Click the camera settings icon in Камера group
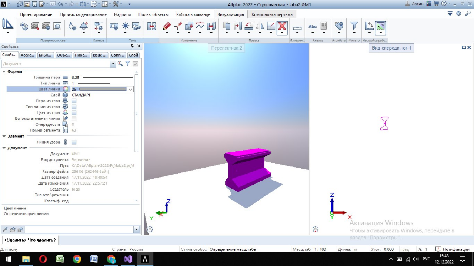 99,26
